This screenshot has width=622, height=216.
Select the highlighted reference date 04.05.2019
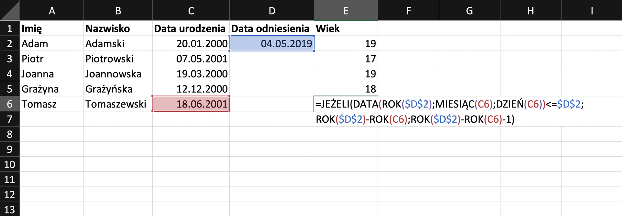coord(271,43)
